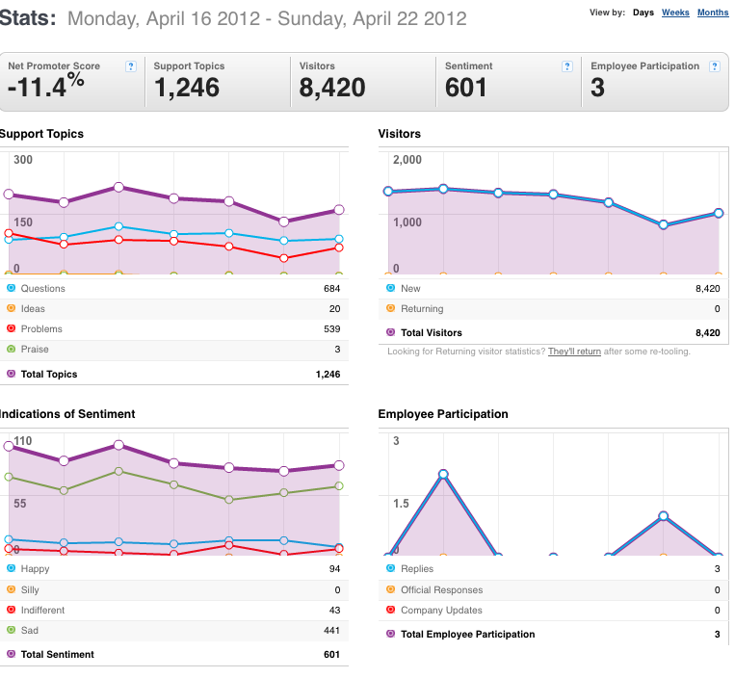Click the Support Topics summary tile
The image size is (735, 678).
pyautogui.click(x=217, y=81)
